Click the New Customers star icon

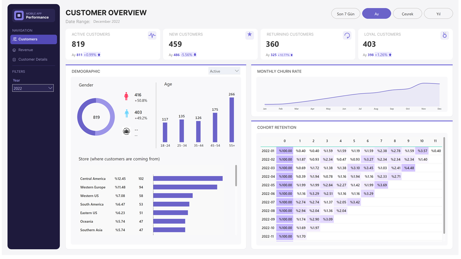click(250, 35)
